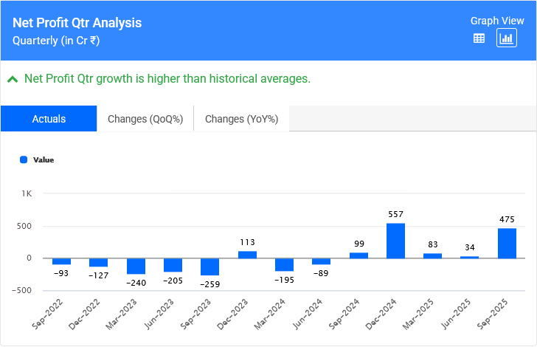Toggle the Value series legend label
537x347 pixels.
[x=44, y=159]
